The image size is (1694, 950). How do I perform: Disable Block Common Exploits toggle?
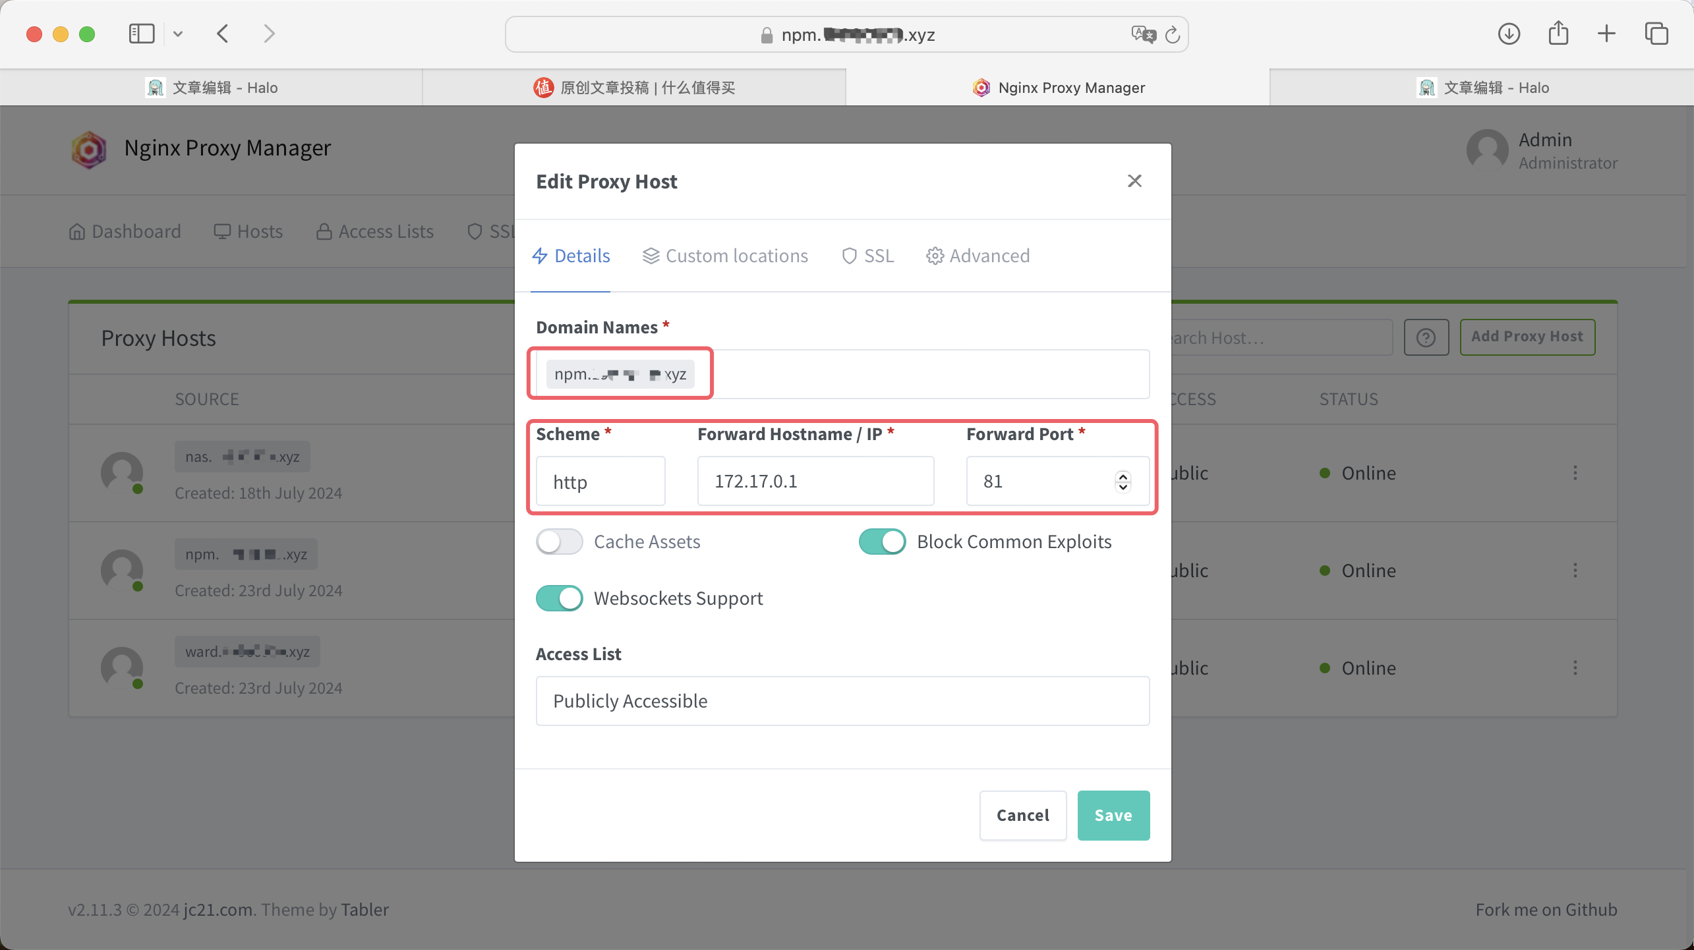(882, 542)
